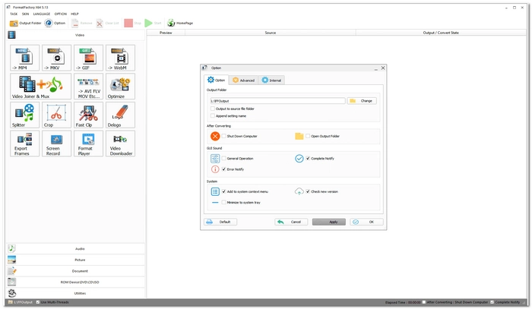This screenshot has height=309, width=532.
Task: Select the -> MP4 conversion icon
Action: coord(25,58)
